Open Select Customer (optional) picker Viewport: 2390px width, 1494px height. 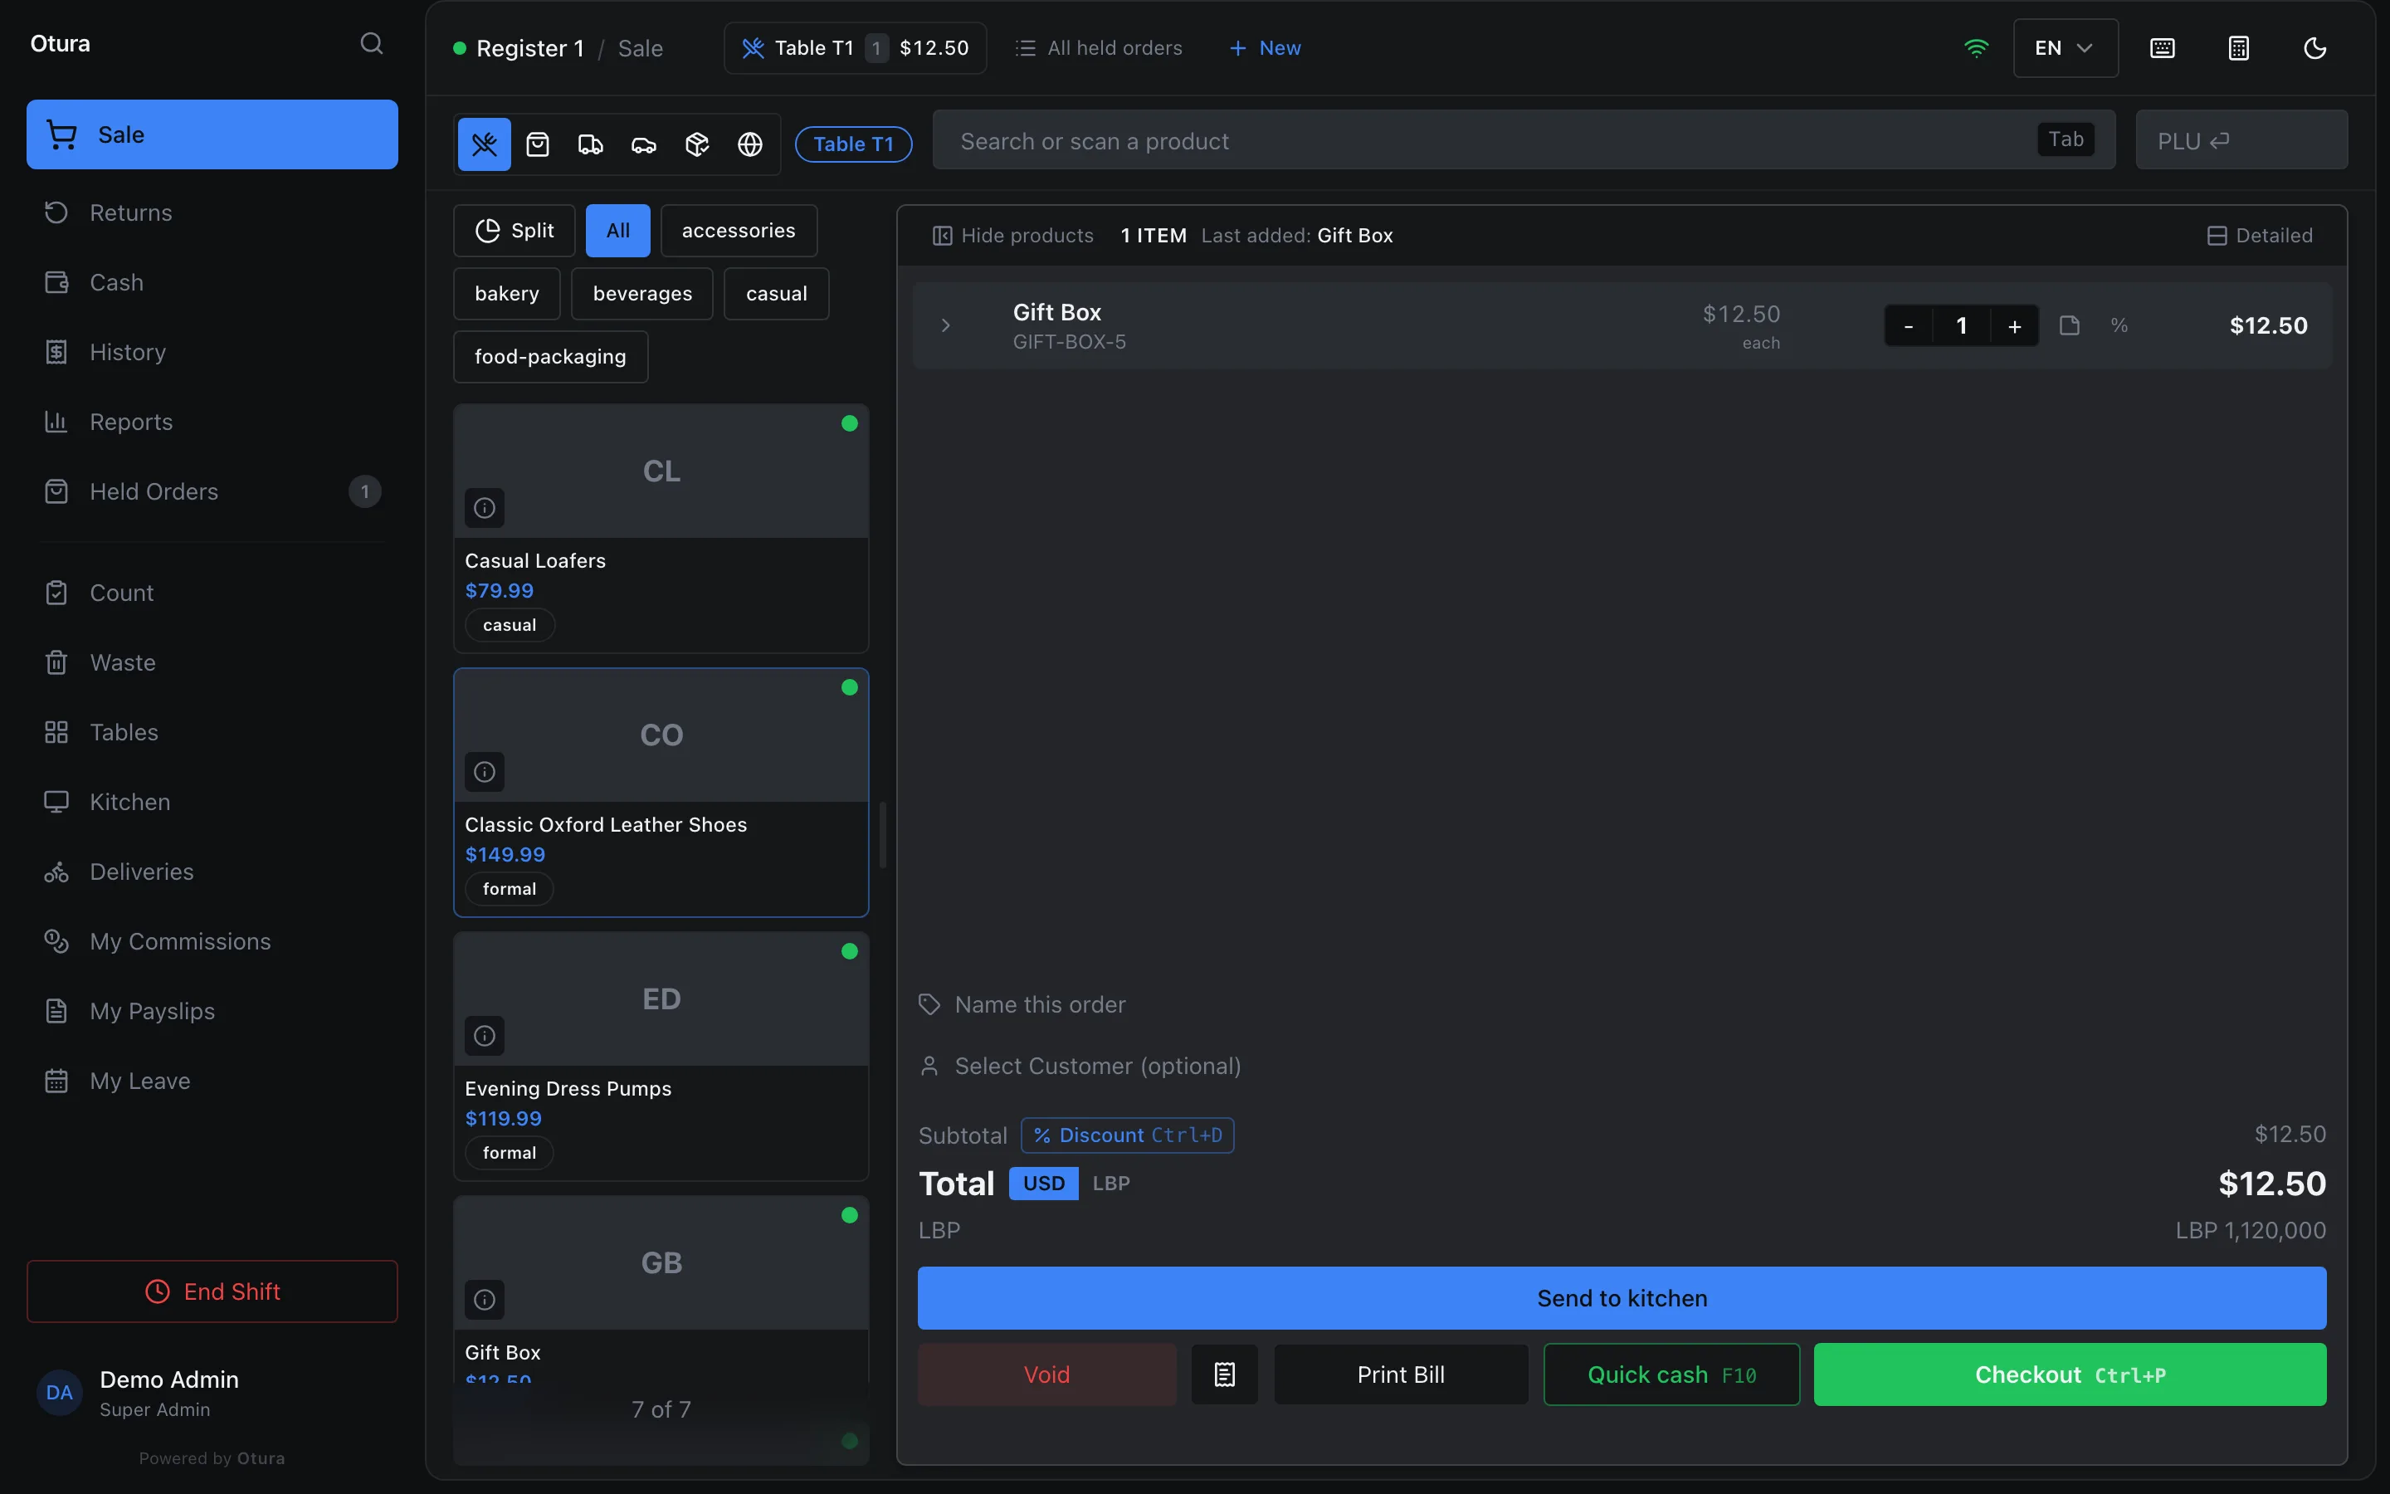(1097, 1067)
